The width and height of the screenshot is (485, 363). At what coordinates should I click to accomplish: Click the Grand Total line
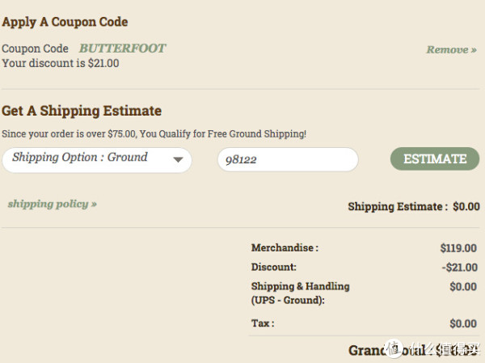click(x=414, y=350)
